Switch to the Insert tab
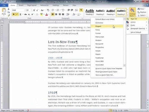 coord(21,5)
